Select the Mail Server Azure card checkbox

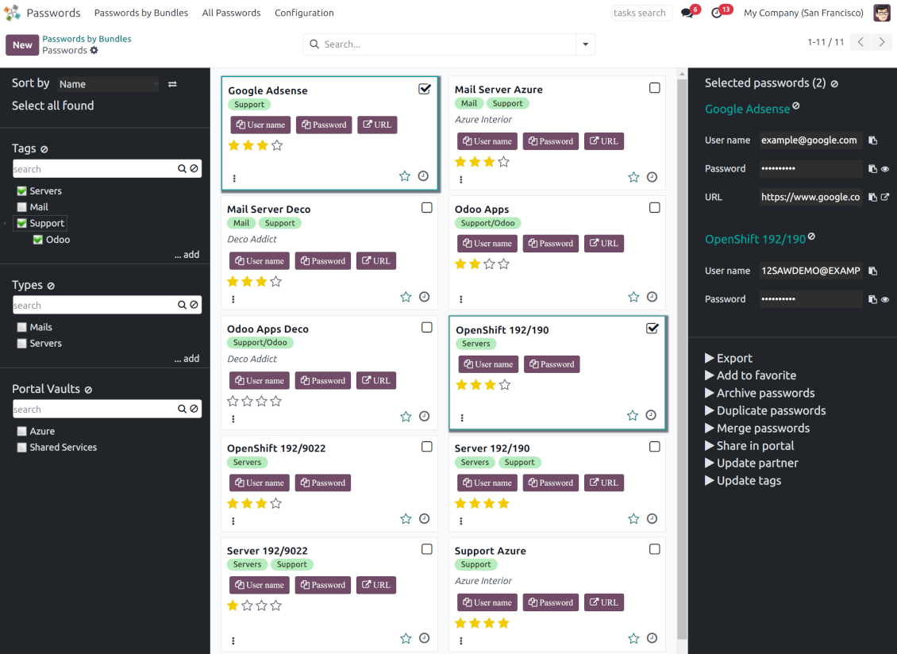click(x=654, y=88)
